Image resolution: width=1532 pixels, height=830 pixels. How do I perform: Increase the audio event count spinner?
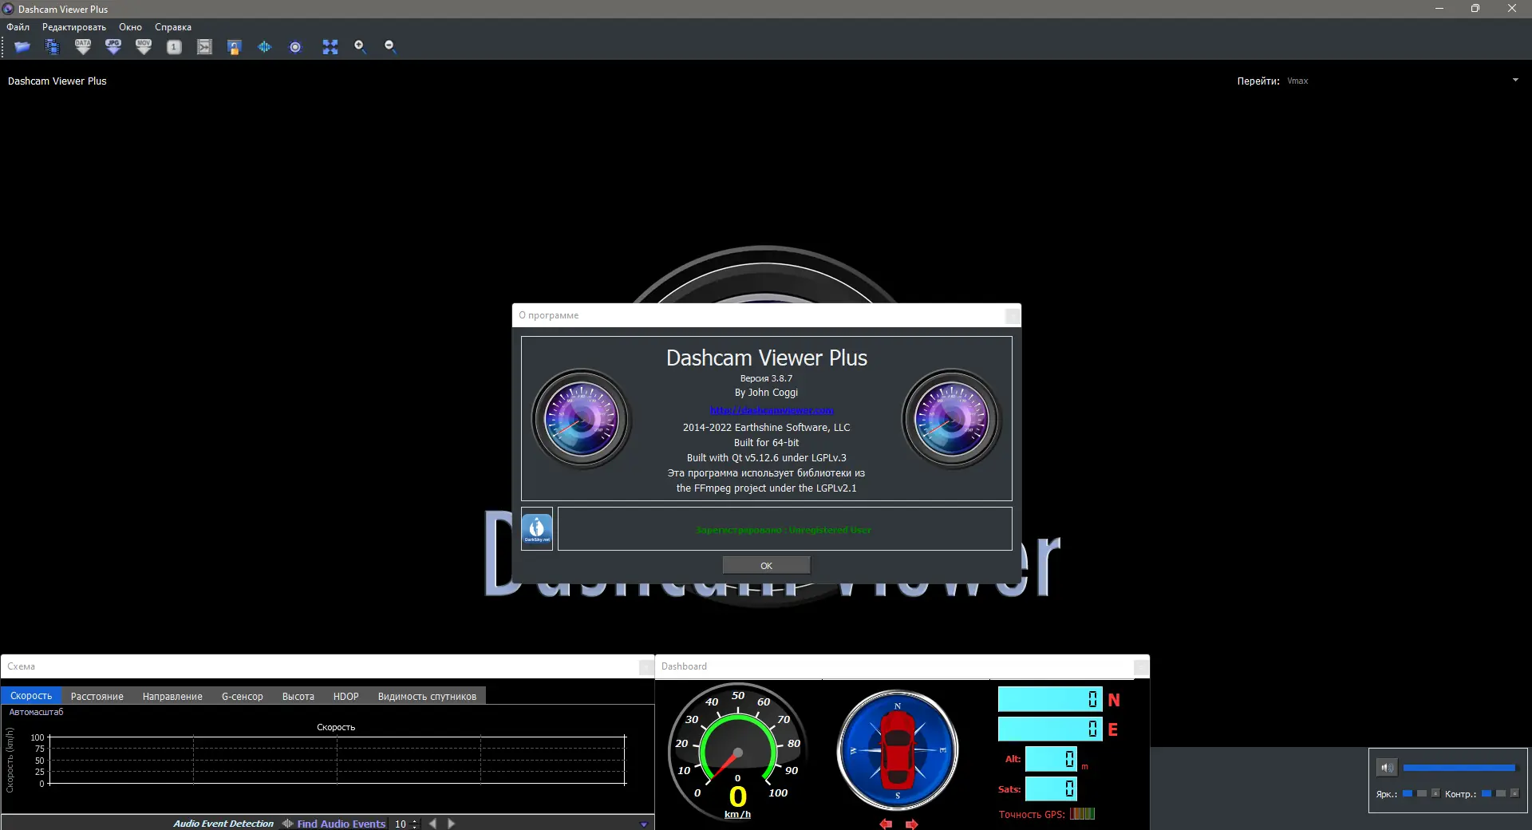(x=415, y=820)
